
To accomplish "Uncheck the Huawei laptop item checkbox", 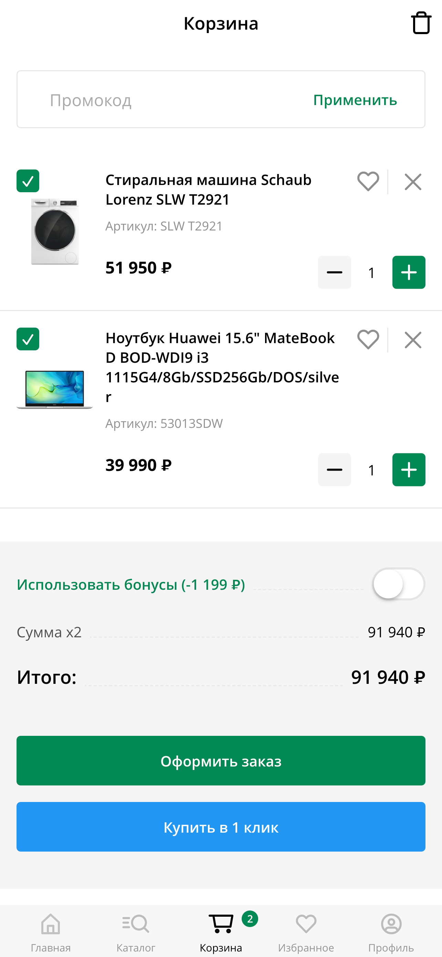I will (x=28, y=339).
